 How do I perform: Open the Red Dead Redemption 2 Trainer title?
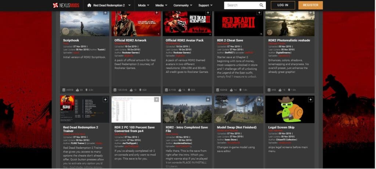pos(80,129)
